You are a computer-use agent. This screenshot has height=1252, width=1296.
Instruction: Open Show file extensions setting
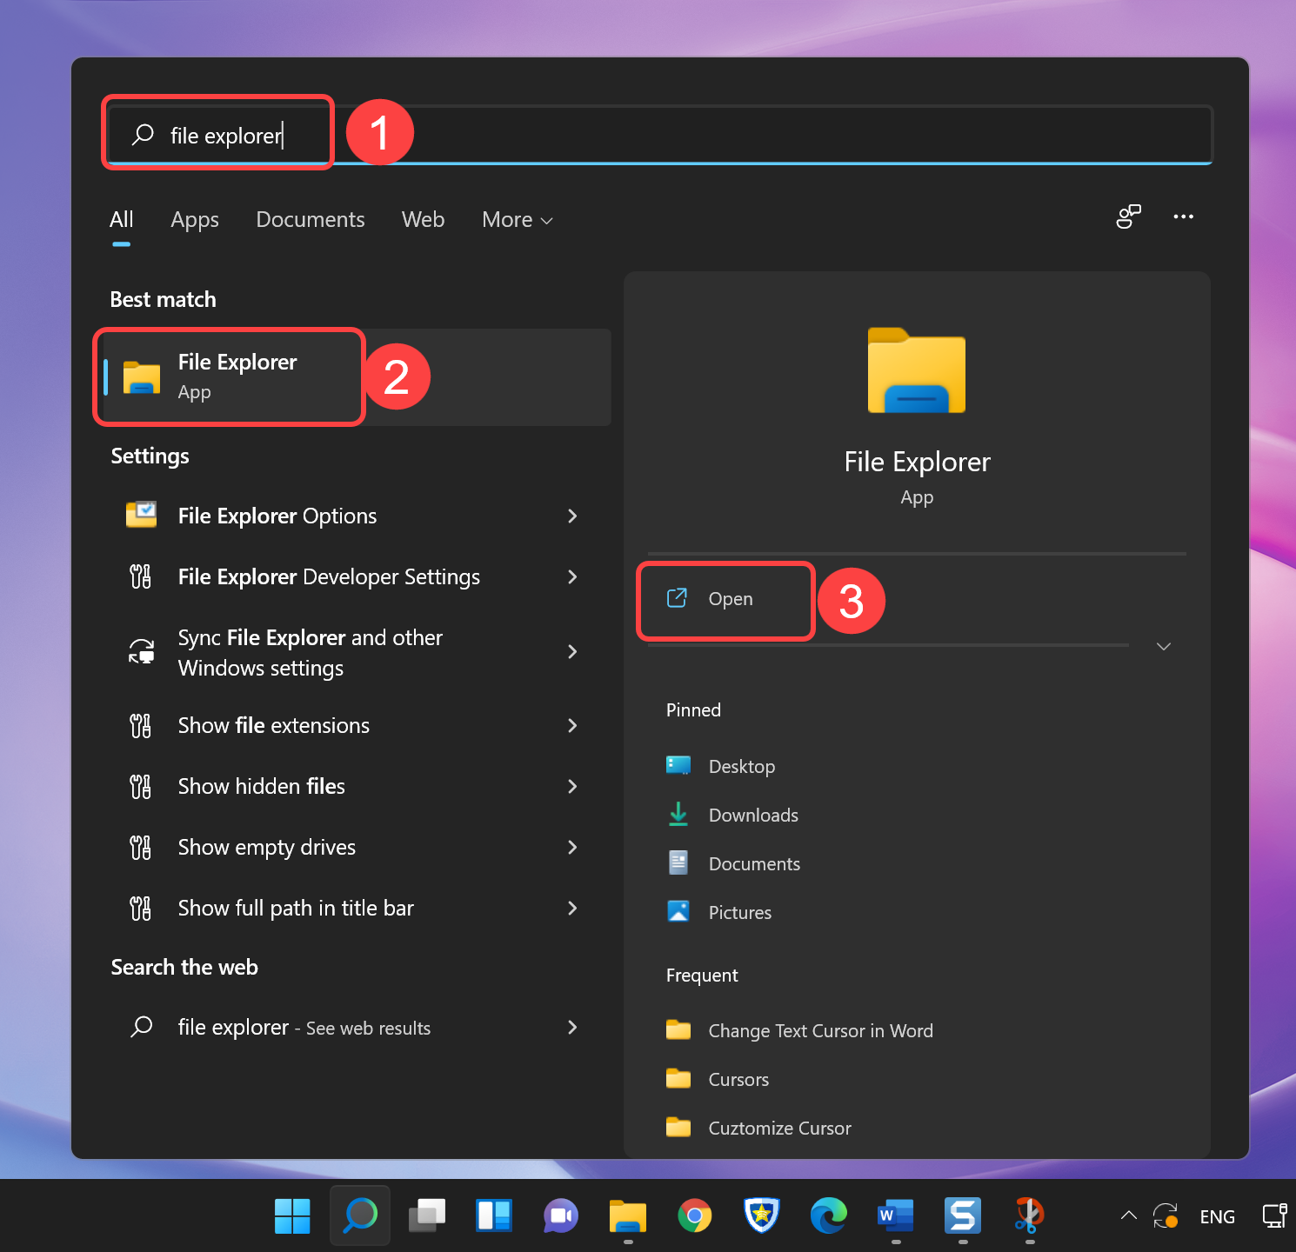point(357,725)
